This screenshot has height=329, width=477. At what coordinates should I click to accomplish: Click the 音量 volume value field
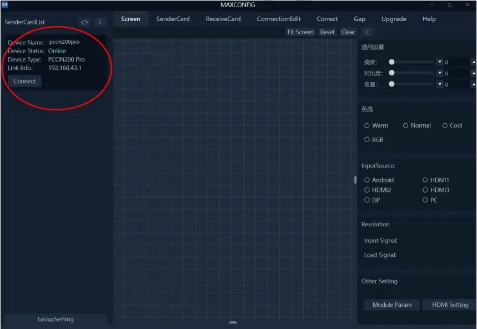tap(457, 84)
